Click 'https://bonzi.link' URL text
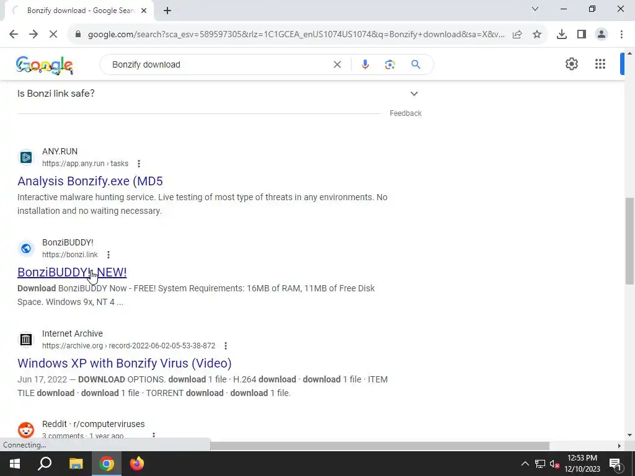Image resolution: width=635 pixels, height=476 pixels. click(69, 255)
